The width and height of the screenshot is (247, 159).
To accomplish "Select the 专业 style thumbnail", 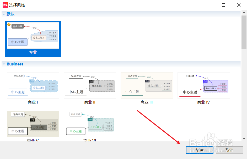I will [x=33, y=35].
